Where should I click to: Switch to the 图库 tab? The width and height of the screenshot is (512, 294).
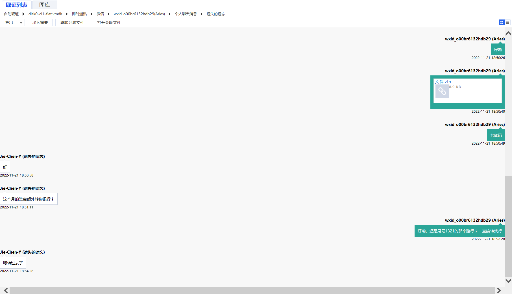[x=45, y=5]
